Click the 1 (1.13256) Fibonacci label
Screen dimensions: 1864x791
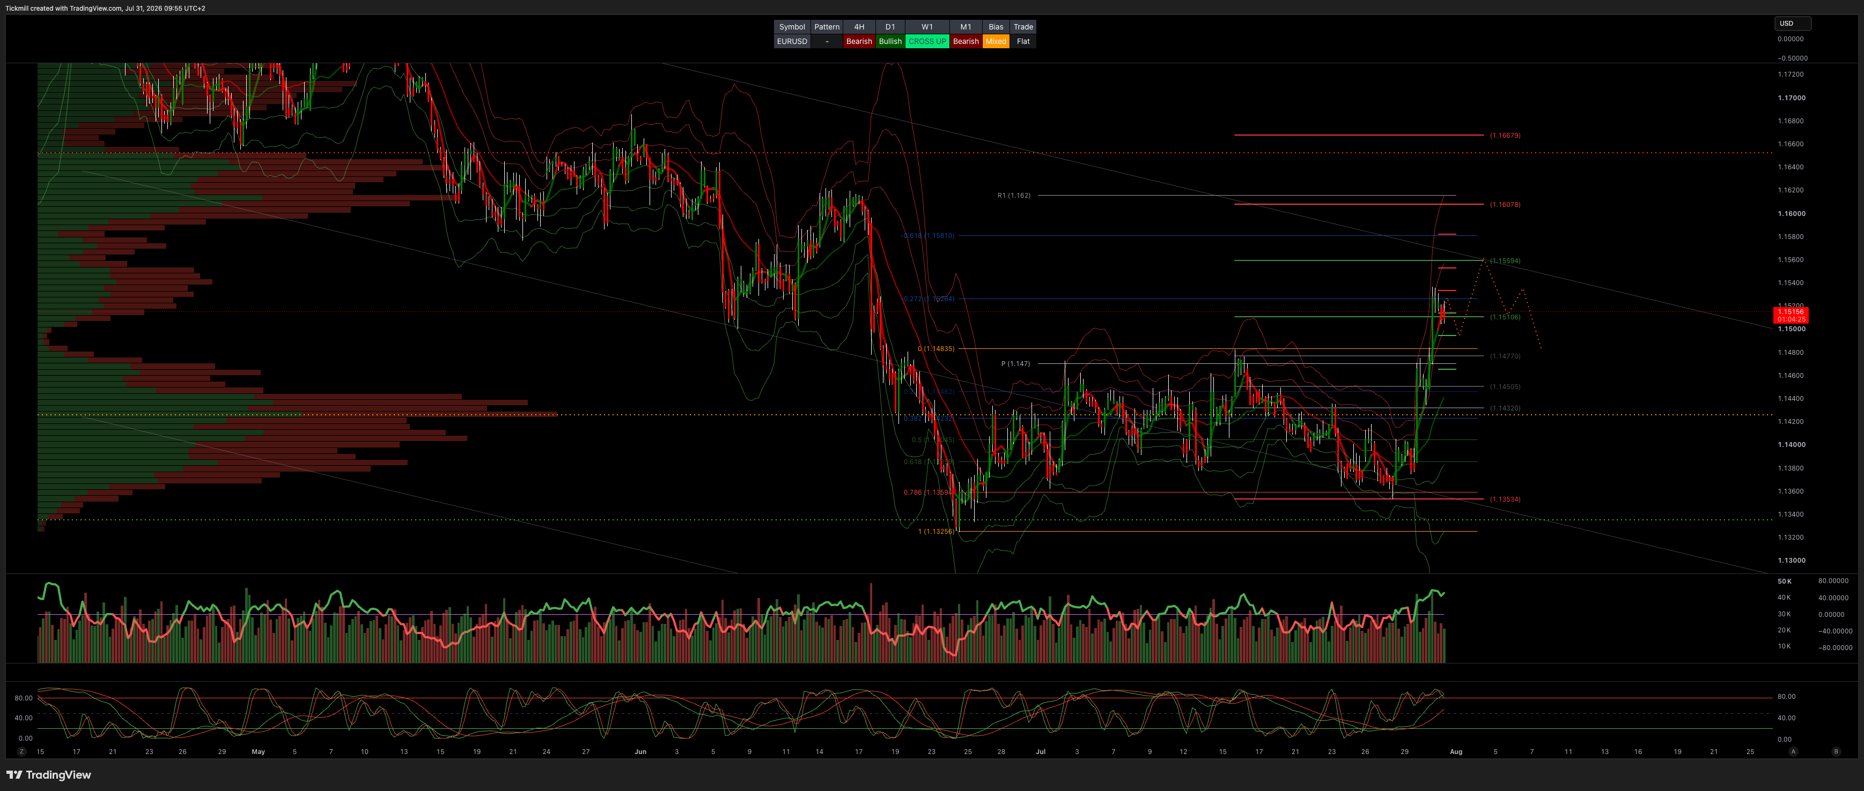pyautogui.click(x=935, y=532)
